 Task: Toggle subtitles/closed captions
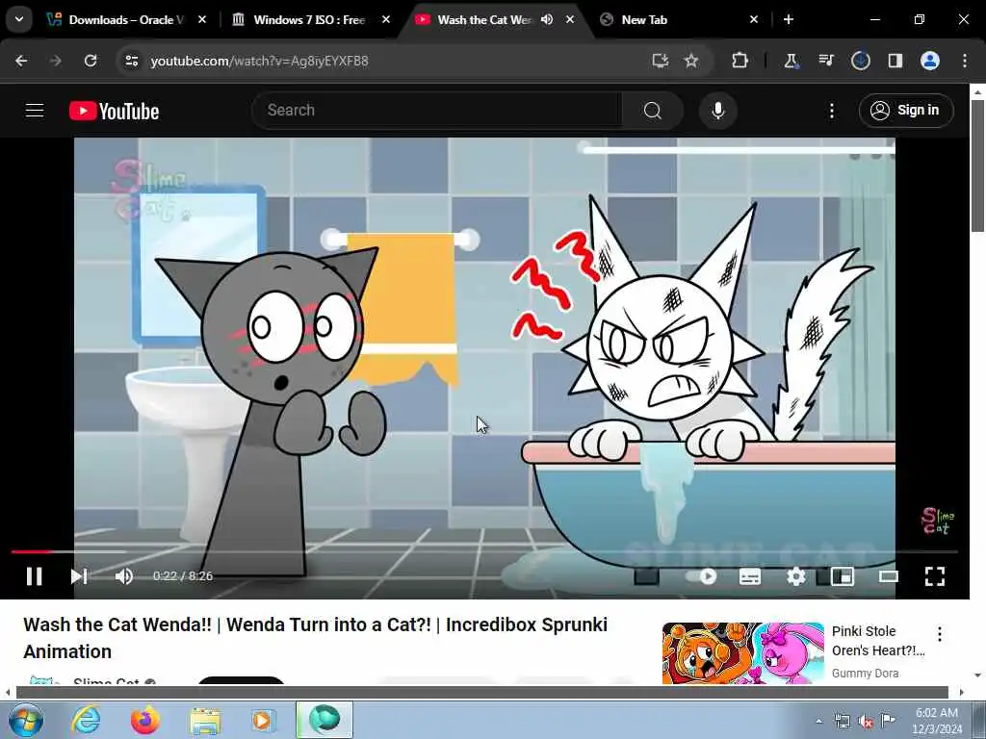tap(749, 576)
